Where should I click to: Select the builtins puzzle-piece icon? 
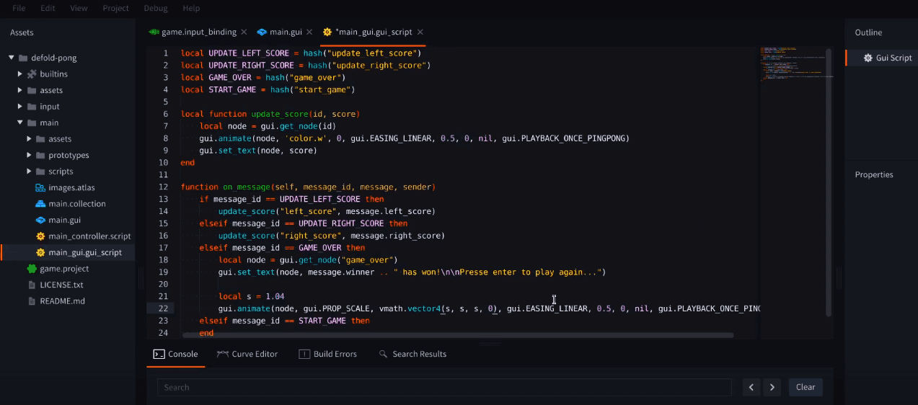[x=32, y=74]
